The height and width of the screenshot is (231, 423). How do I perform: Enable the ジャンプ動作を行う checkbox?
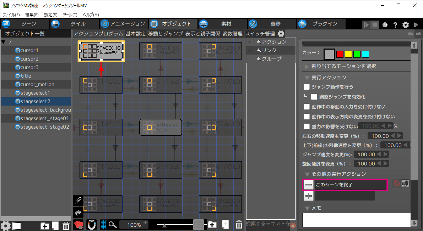pyautogui.click(x=307, y=87)
